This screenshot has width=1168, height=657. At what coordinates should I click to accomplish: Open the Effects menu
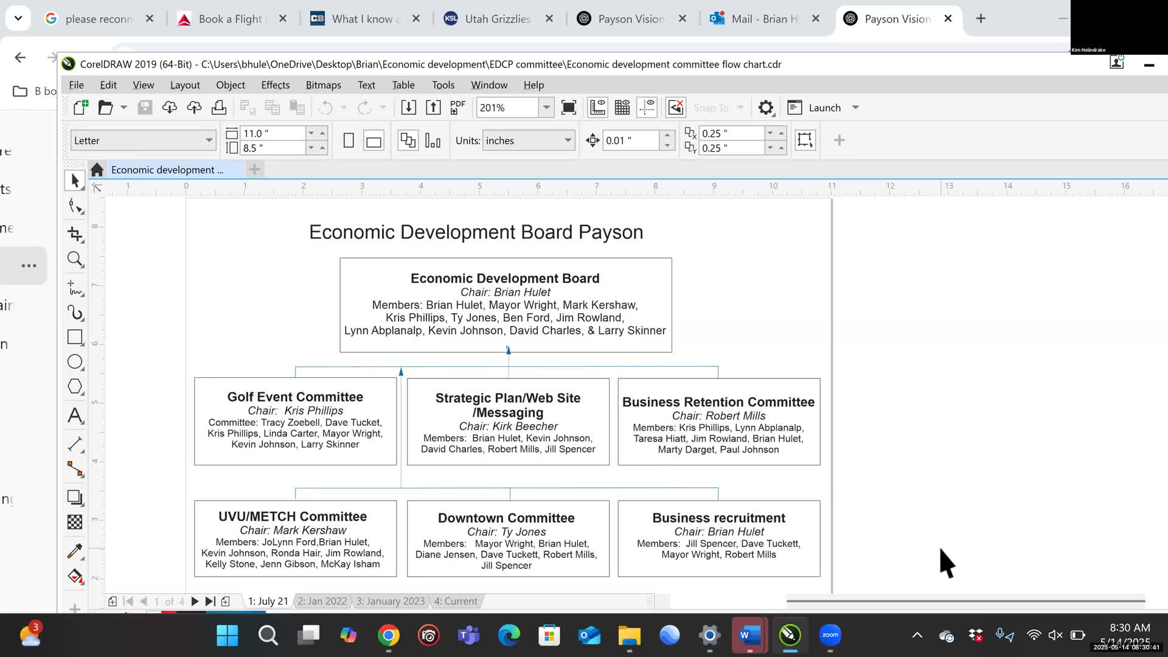pyautogui.click(x=275, y=85)
